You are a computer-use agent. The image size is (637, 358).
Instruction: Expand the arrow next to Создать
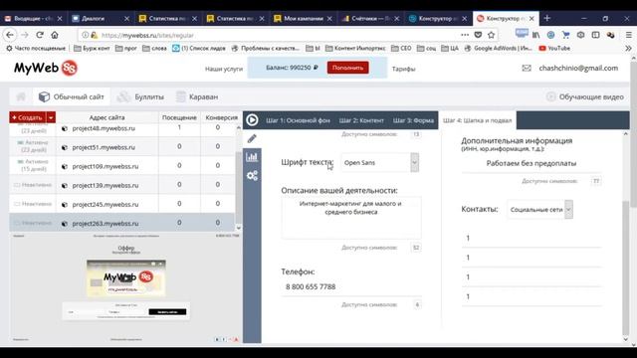pos(51,117)
